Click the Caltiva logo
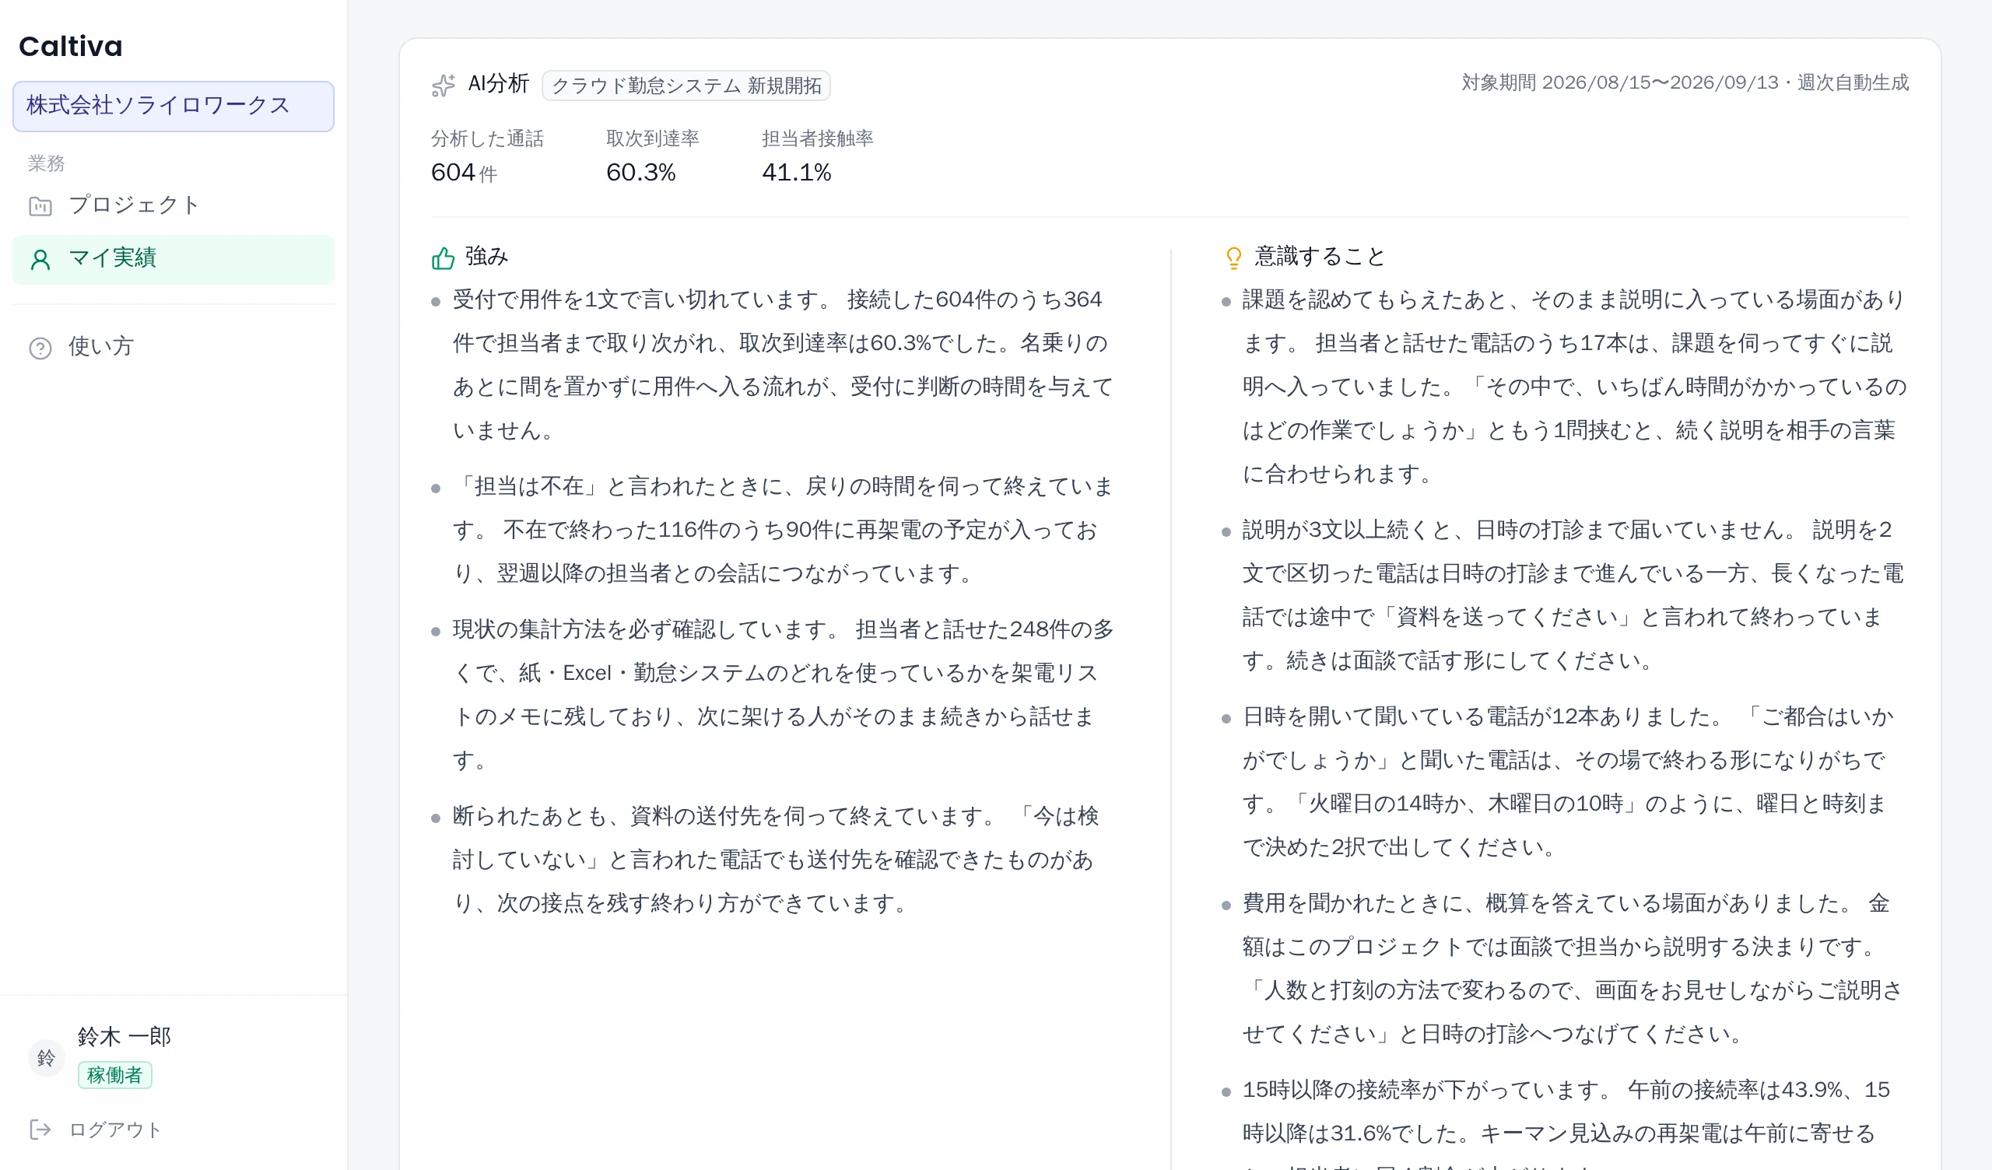1992x1170 pixels. [x=70, y=46]
